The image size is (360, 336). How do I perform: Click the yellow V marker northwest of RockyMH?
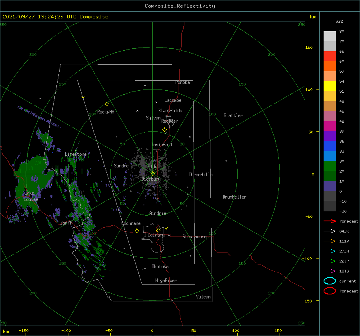pyautogui.click(x=83, y=97)
